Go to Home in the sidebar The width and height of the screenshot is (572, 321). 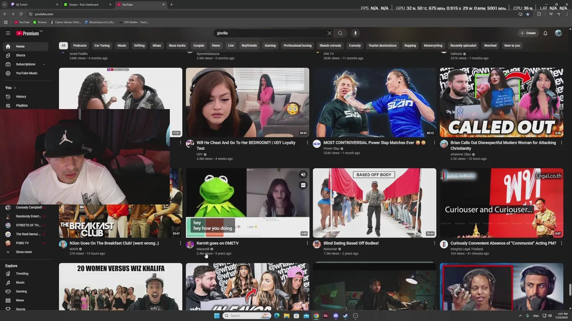point(25,46)
